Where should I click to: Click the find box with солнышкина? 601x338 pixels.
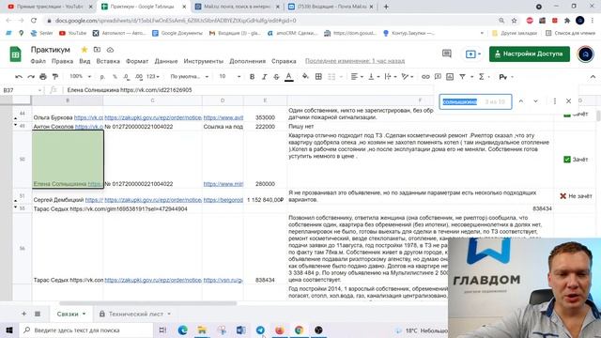475,101
